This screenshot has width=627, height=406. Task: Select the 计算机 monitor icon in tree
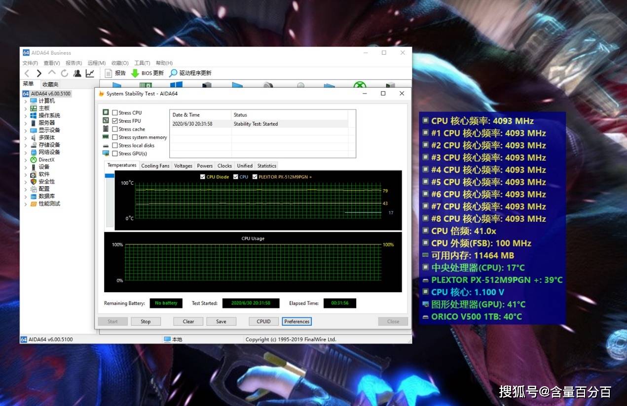point(34,101)
